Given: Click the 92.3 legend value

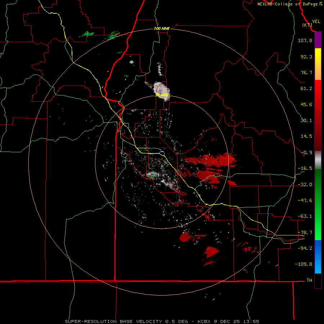Looking at the screenshot, I should pyautogui.click(x=306, y=57).
